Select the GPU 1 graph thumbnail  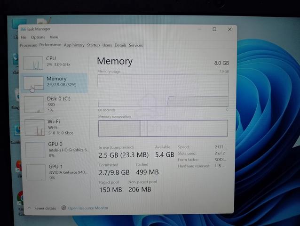pos(36,172)
